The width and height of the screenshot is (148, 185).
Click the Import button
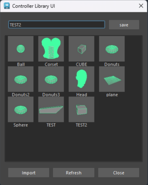29,173
